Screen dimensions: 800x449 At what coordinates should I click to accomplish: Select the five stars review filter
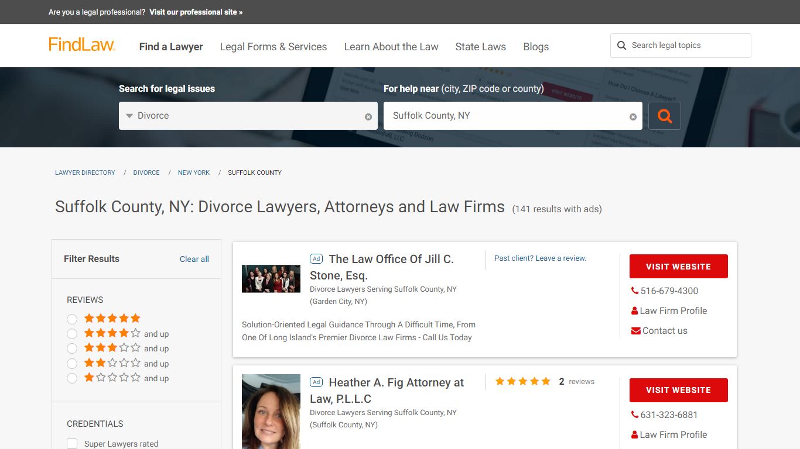72,319
